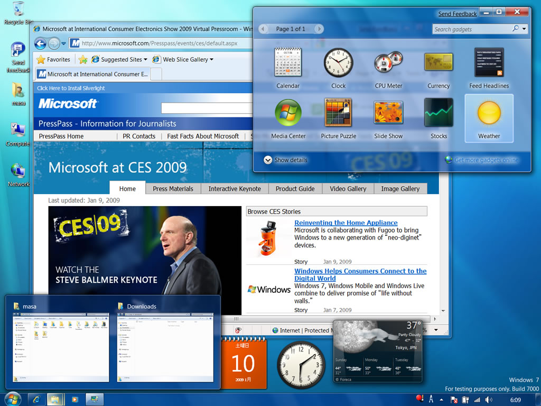The height and width of the screenshot is (406, 541).
Task: Follow the Get more gadgets online link
Action: click(x=486, y=160)
